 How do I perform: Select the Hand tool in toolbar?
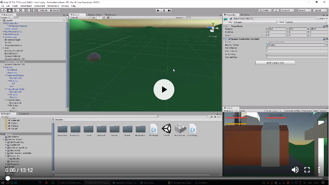tap(4, 10)
